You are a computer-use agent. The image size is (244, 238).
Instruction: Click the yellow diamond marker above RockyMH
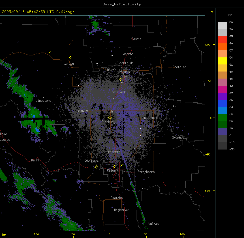[70, 57]
